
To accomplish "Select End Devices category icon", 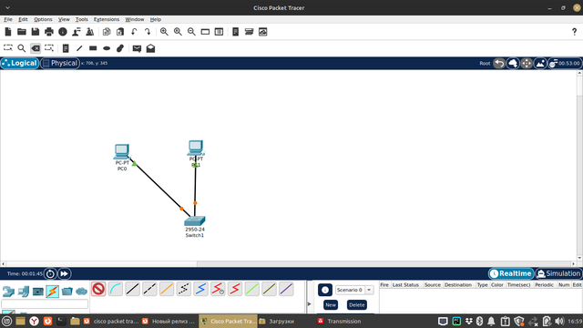I will click(23, 292).
